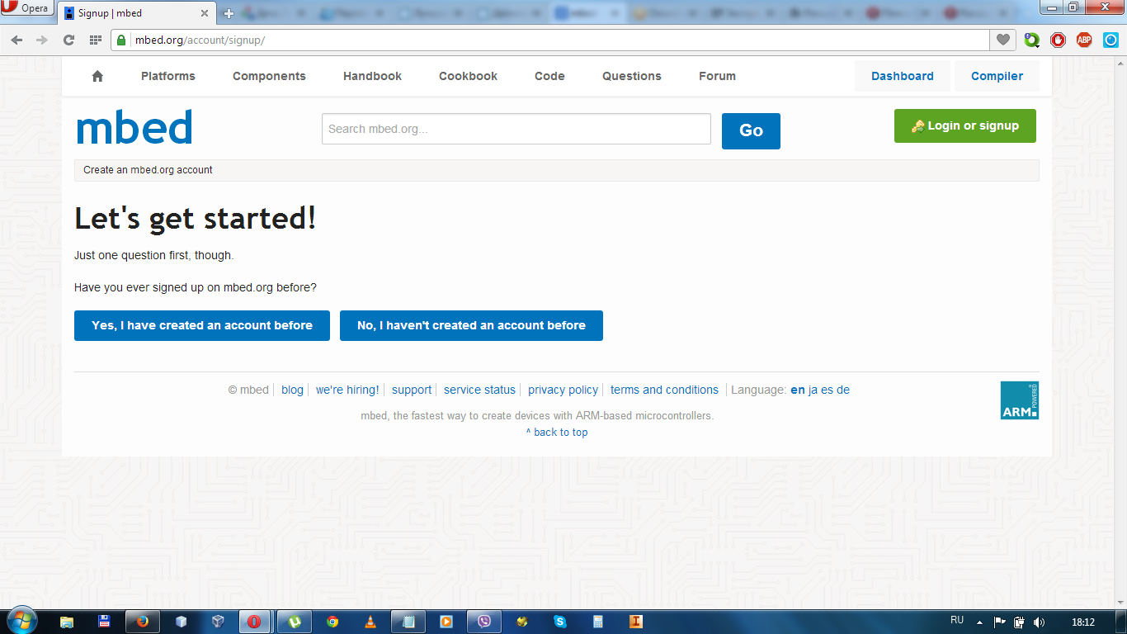Open the service status link

pyautogui.click(x=479, y=390)
